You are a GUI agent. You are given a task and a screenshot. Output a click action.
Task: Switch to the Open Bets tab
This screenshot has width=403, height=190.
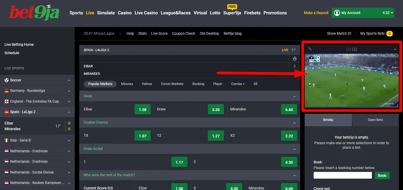[375, 119]
